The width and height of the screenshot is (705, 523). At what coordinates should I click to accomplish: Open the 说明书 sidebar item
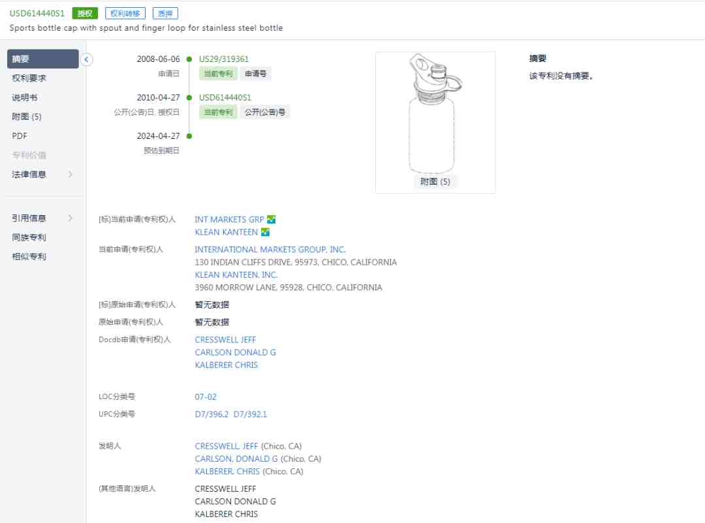[25, 98]
